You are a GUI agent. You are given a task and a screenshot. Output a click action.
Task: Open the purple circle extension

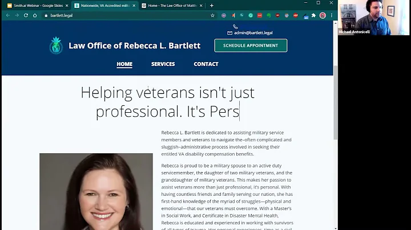point(224,15)
